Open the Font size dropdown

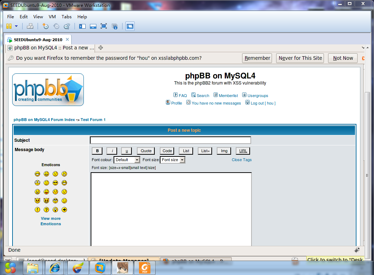pyautogui.click(x=172, y=160)
